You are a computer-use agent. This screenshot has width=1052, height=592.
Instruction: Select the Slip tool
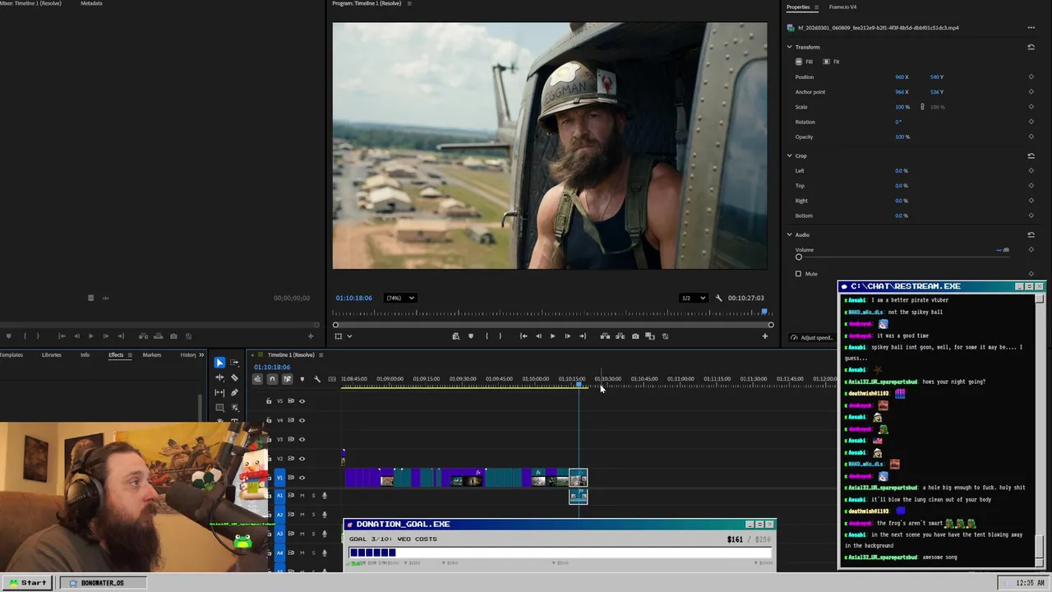(219, 392)
